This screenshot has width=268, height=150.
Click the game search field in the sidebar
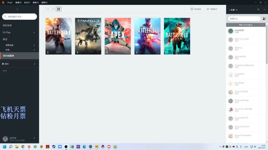point(19,17)
